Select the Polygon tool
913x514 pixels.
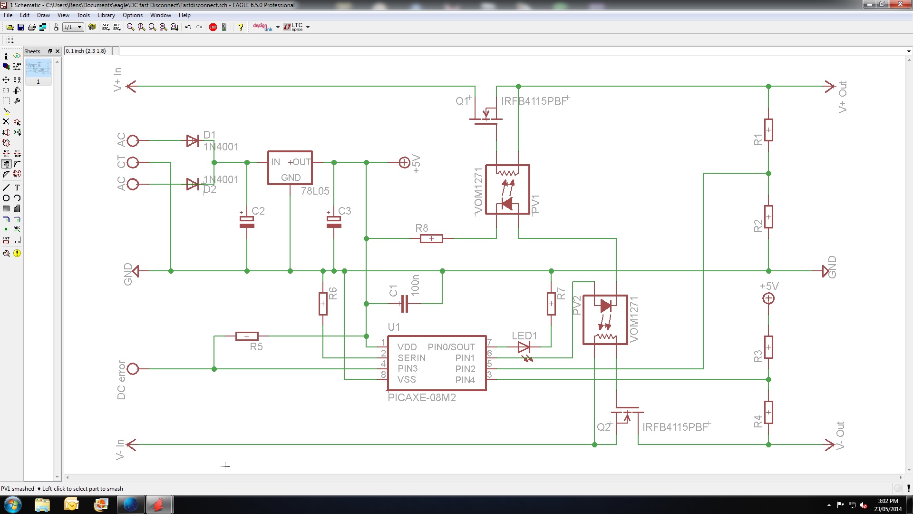point(17,208)
